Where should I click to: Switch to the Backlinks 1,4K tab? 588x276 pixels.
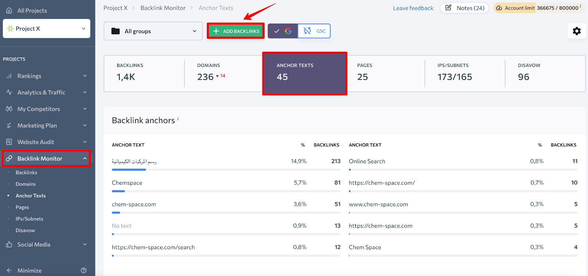pos(144,73)
